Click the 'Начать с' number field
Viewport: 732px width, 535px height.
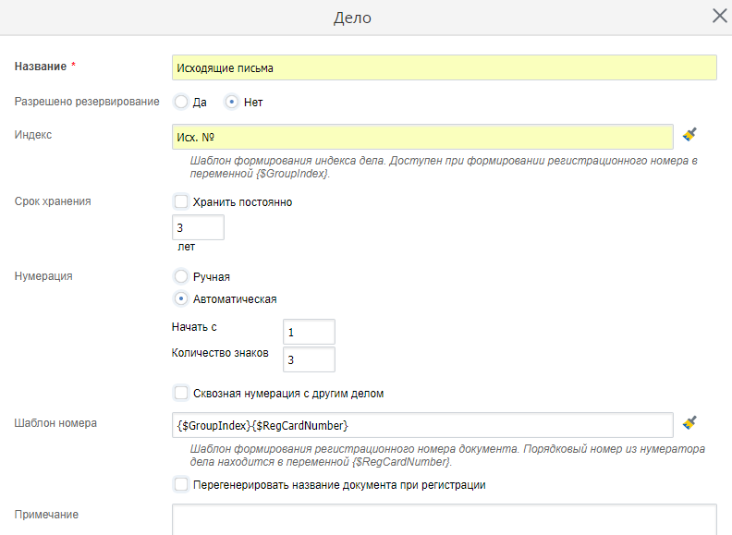[309, 332]
